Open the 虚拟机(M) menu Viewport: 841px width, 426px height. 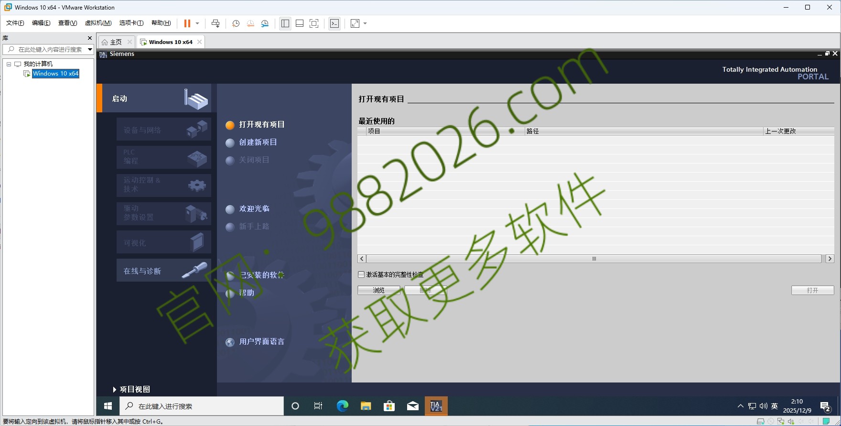[98, 23]
